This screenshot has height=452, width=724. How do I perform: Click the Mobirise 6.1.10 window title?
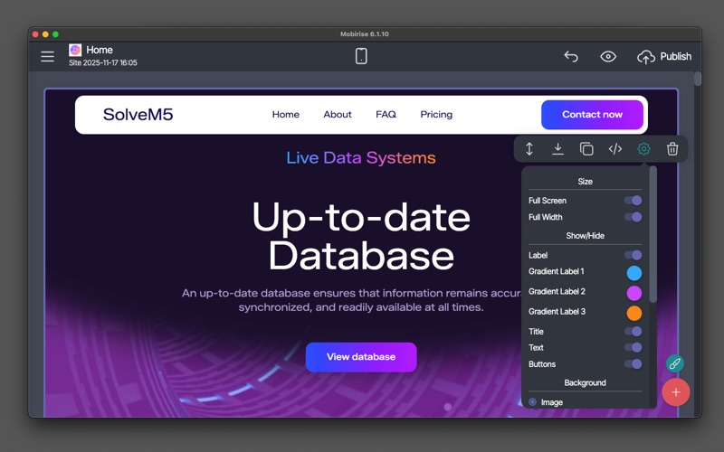365,34
